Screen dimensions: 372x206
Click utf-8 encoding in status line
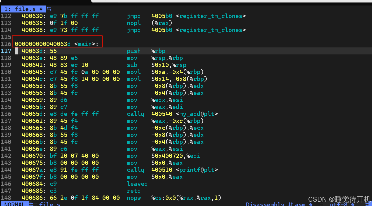coord(338,204)
